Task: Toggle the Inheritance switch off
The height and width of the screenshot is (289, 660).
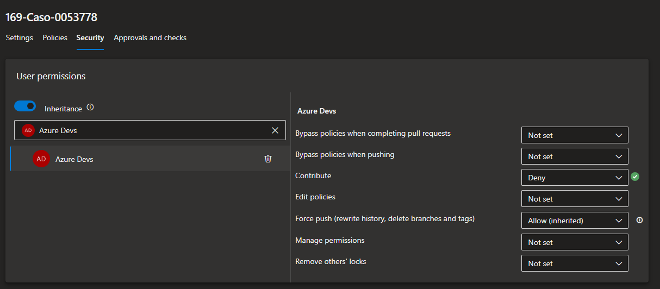Action: 25,106
